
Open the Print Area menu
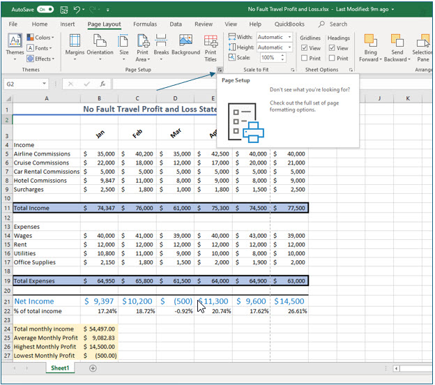click(x=143, y=47)
